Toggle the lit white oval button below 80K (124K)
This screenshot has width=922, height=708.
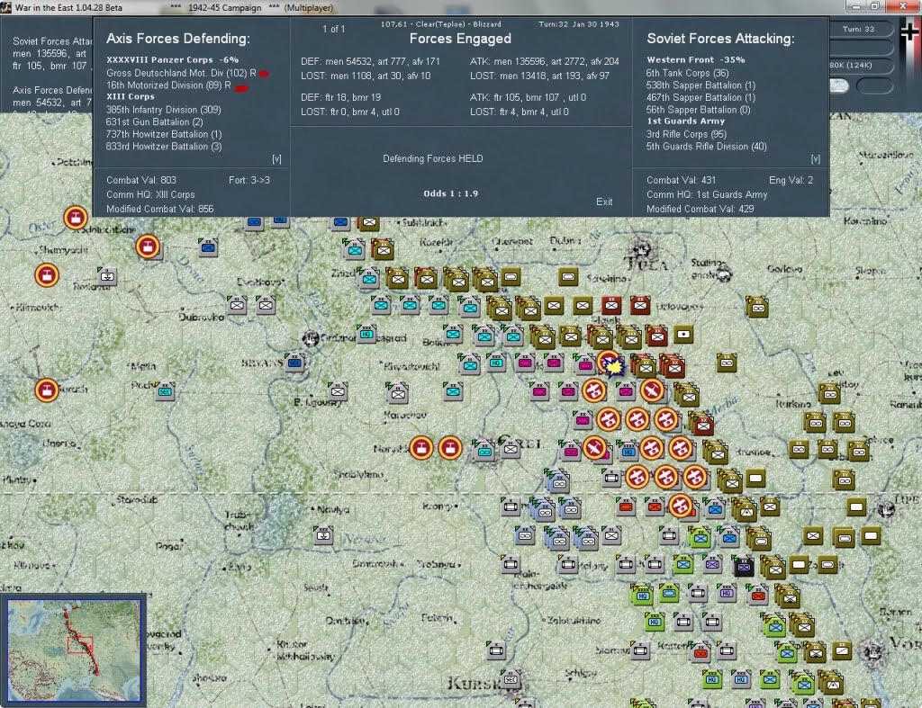tap(839, 85)
